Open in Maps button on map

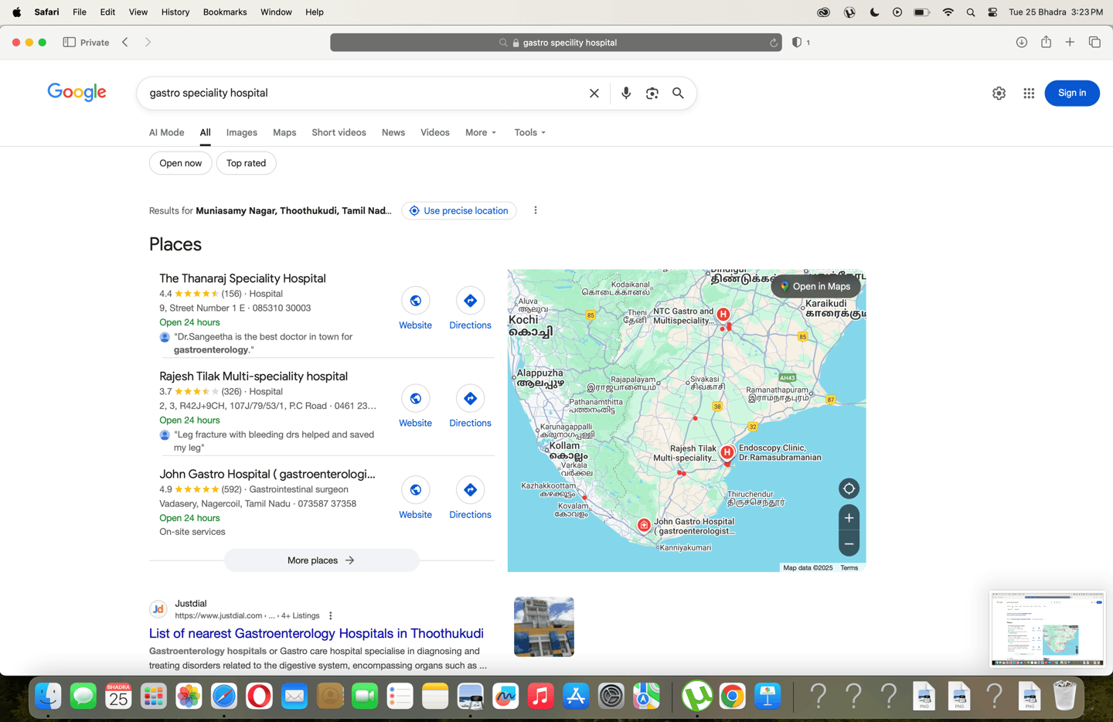815,287
